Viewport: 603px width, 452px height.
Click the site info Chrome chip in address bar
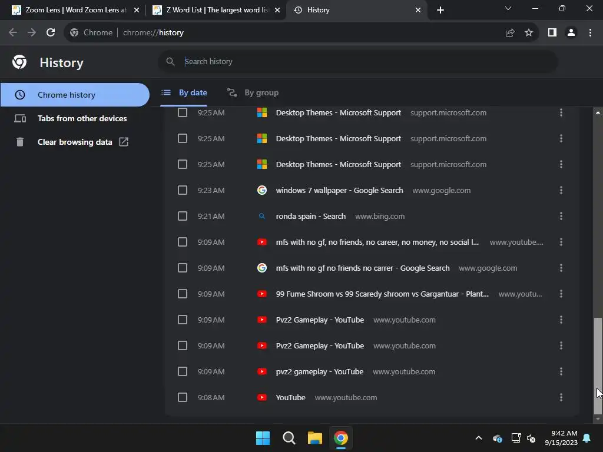[x=91, y=33]
